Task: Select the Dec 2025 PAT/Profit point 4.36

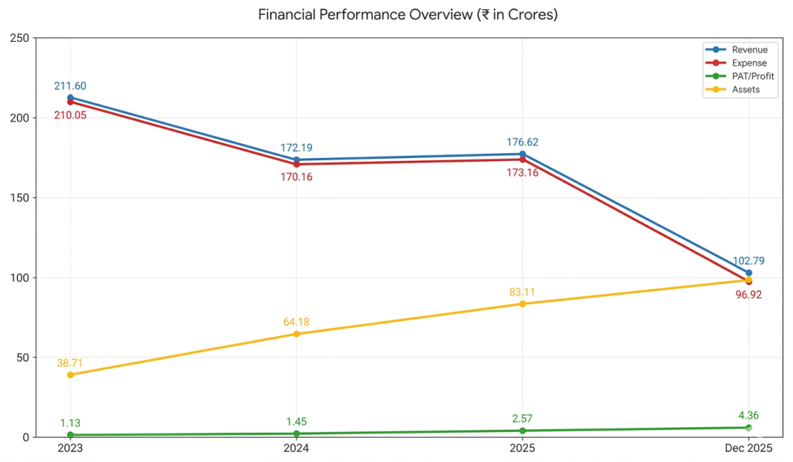Action: coord(749,428)
